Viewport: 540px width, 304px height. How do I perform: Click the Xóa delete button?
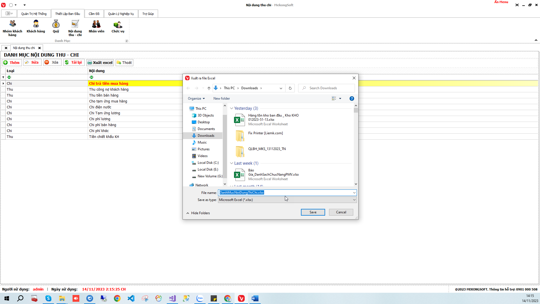(x=52, y=62)
